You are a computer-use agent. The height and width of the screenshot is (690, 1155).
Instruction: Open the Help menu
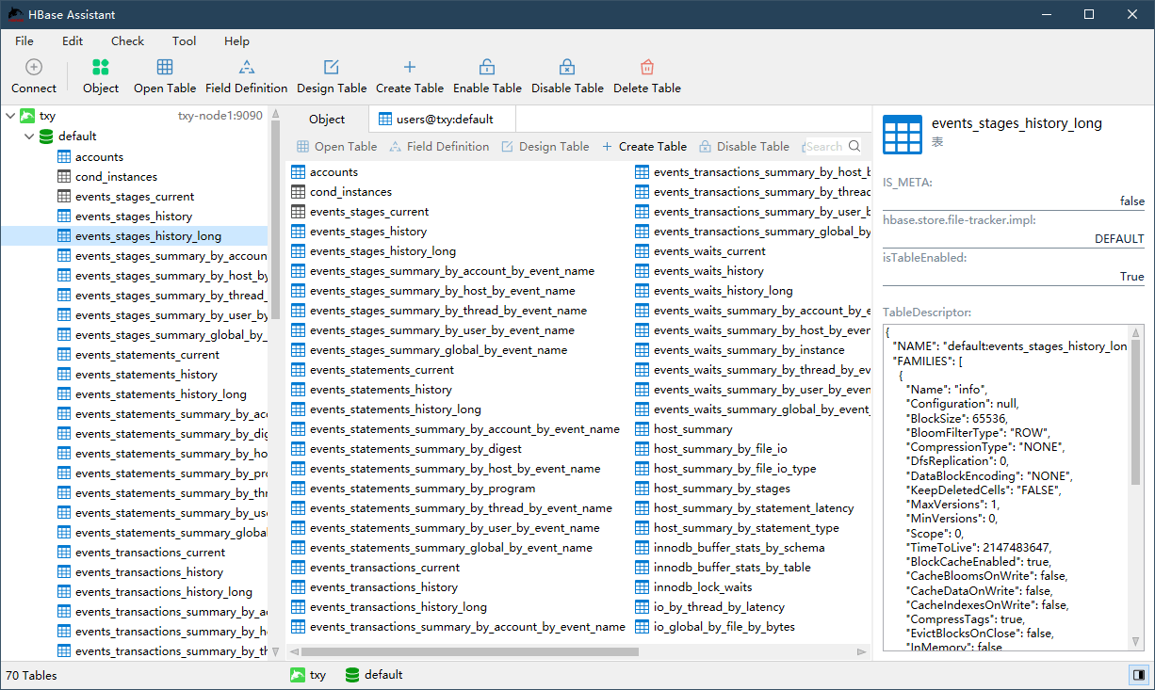(237, 40)
